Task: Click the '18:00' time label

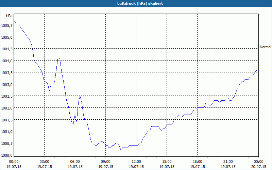Action: pos(198,162)
